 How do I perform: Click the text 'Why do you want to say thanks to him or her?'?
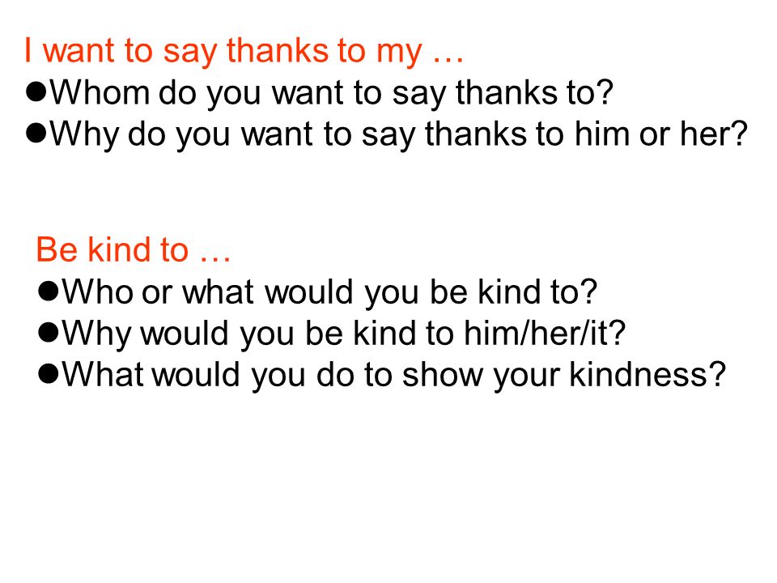(x=398, y=134)
